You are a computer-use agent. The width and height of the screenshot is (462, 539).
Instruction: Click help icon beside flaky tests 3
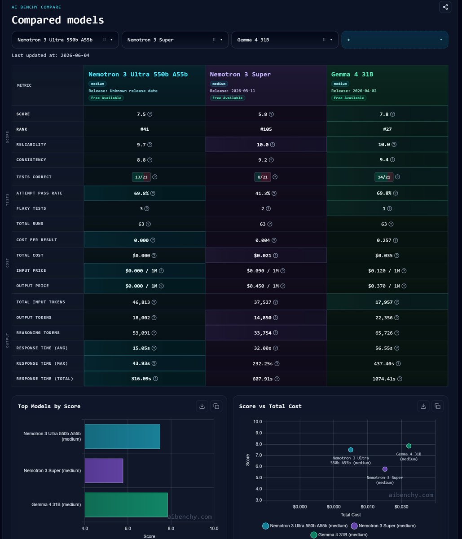pyautogui.click(x=147, y=208)
